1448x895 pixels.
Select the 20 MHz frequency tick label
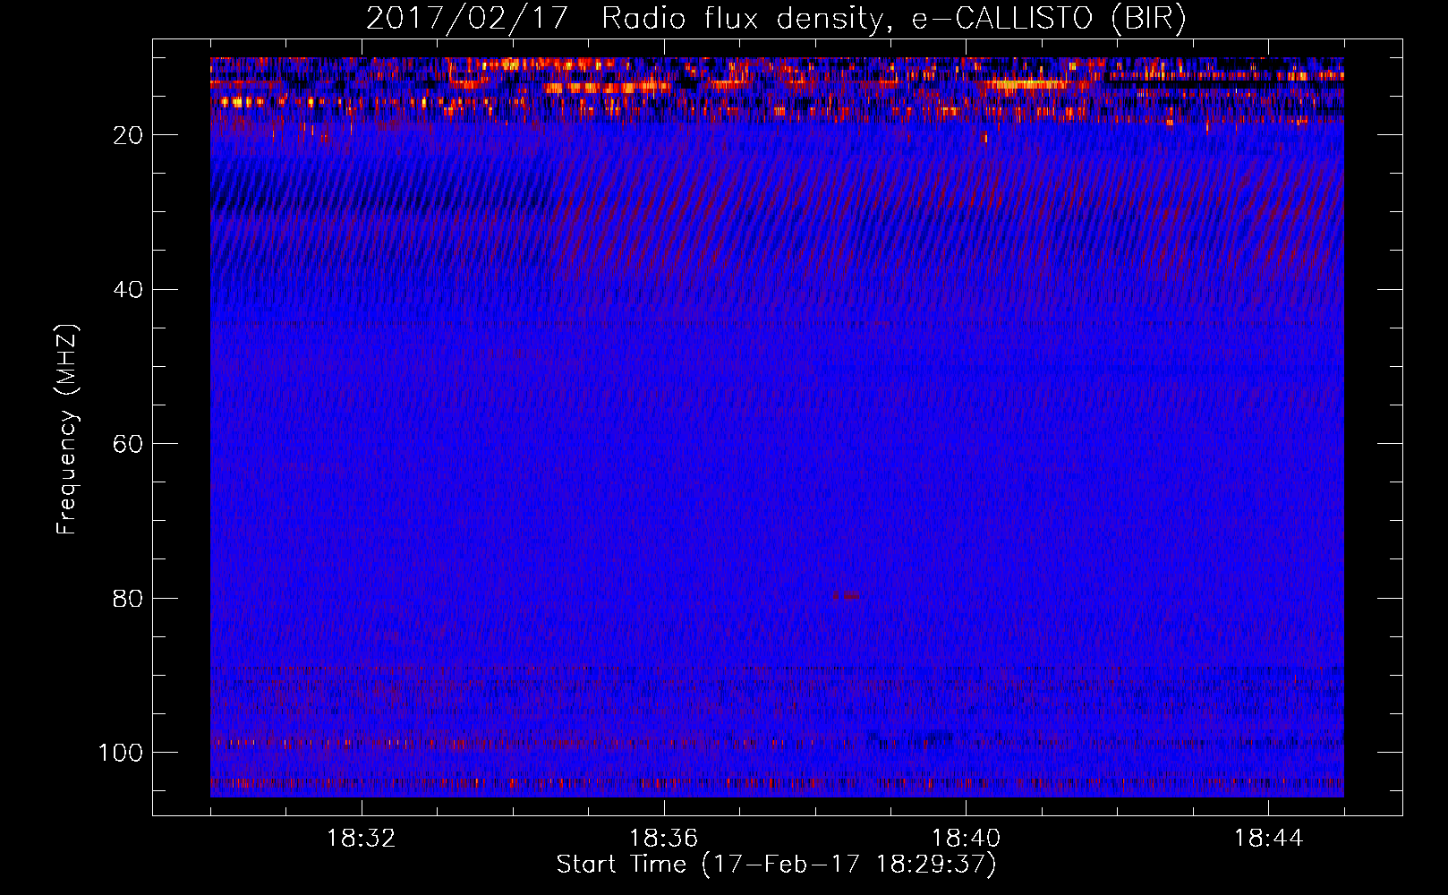point(129,135)
